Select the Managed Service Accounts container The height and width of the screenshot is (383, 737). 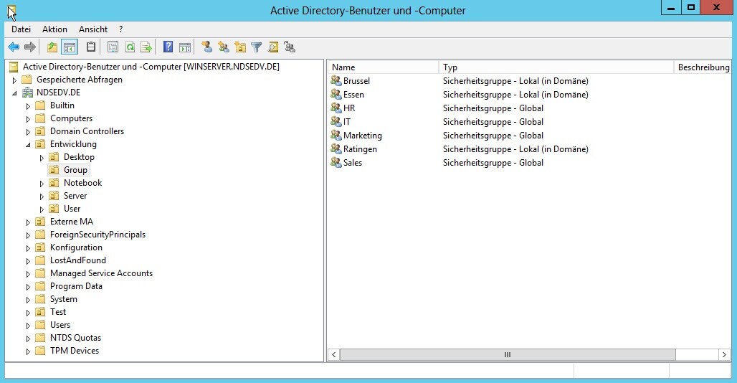click(x=101, y=273)
